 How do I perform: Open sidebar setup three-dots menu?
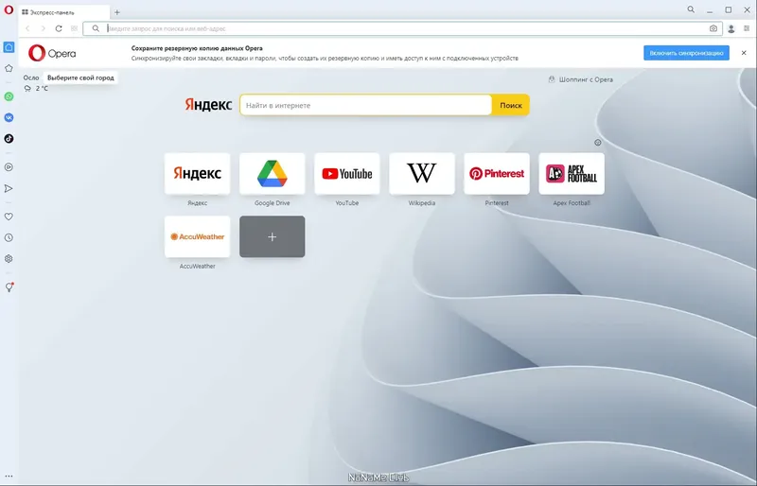click(9, 476)
